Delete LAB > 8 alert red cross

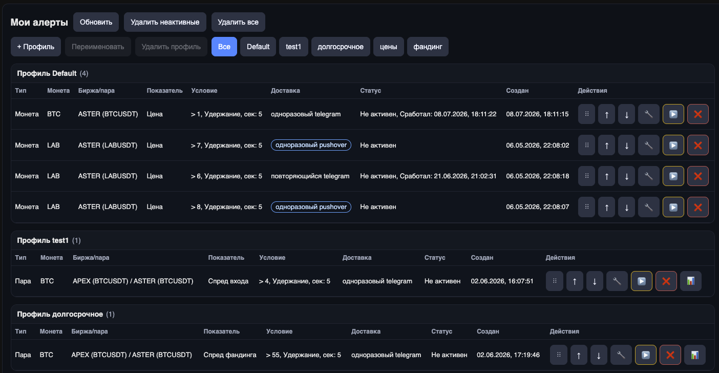(698, 207)
